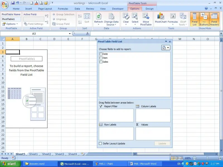223x167 pixels.
Task: Sort A to Z ascending icon
Action: click(80, 16)
